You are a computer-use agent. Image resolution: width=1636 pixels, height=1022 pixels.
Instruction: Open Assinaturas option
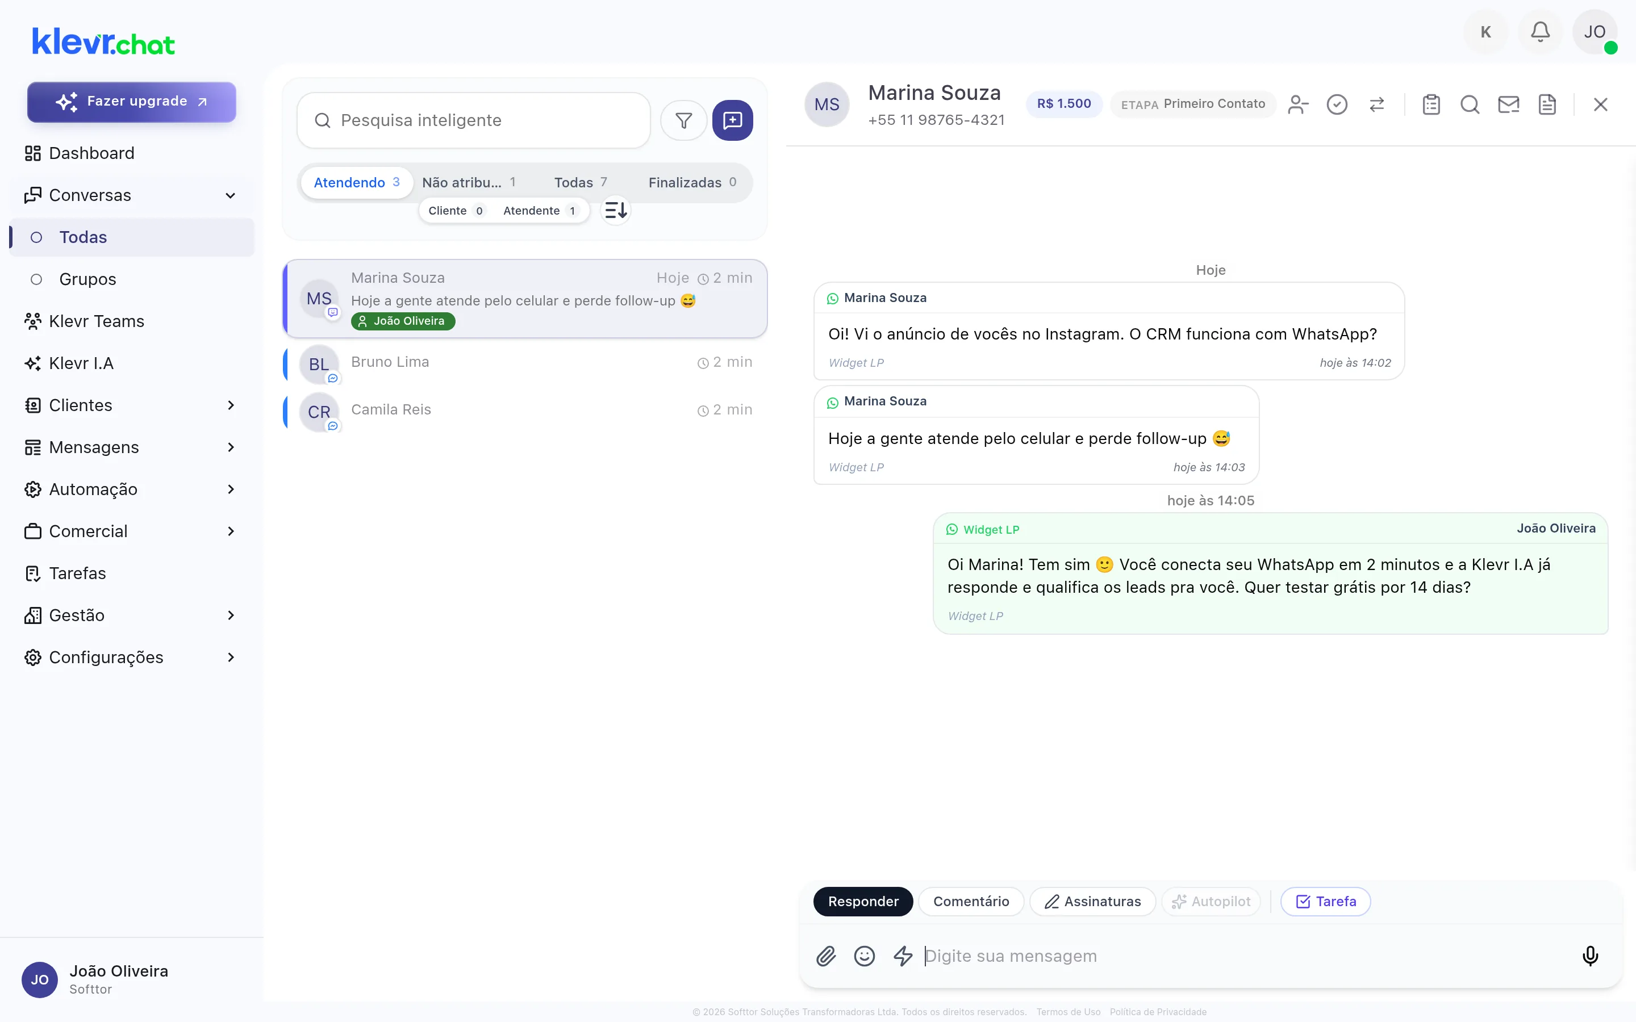pyautogui.click(x=1092, y=902)
